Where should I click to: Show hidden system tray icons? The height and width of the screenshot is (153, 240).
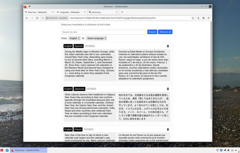(236, 150)
